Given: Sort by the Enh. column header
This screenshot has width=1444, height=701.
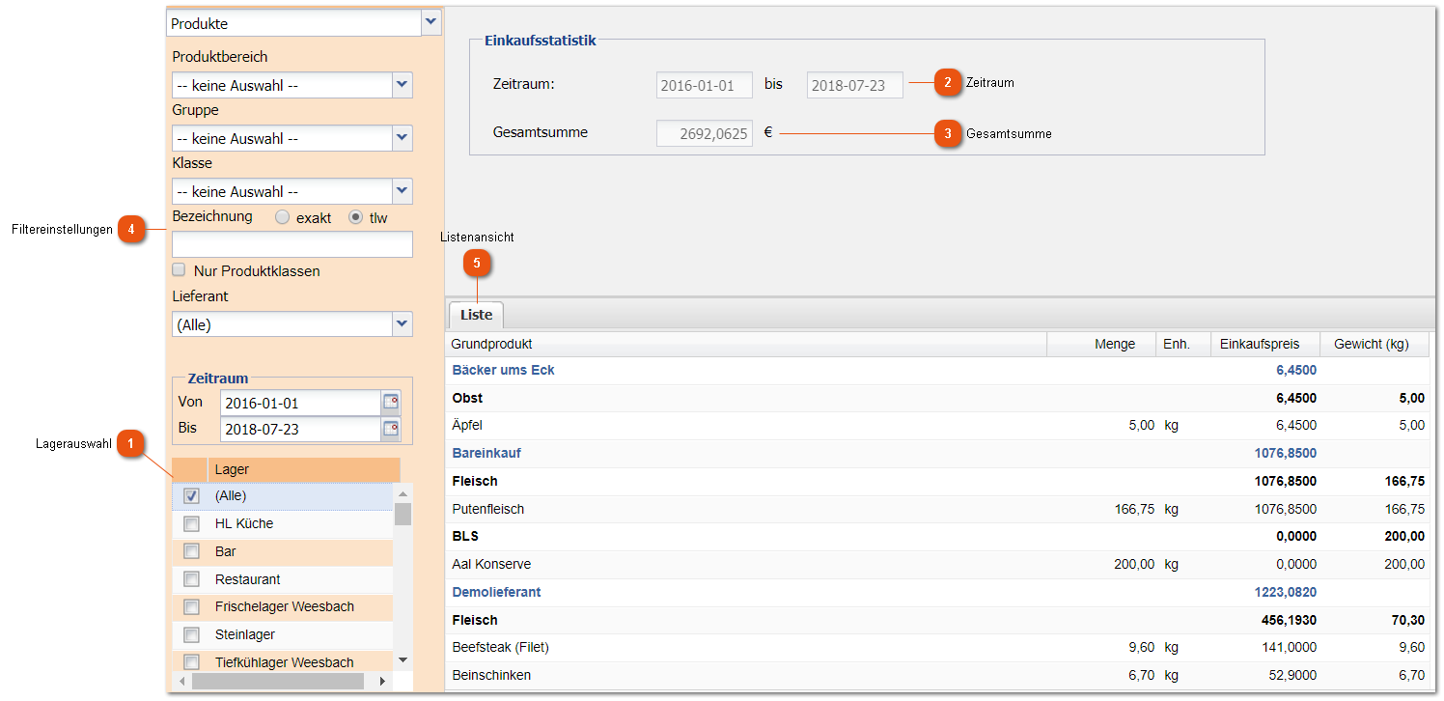Looking at the screenshot, I should point(1183,344).
